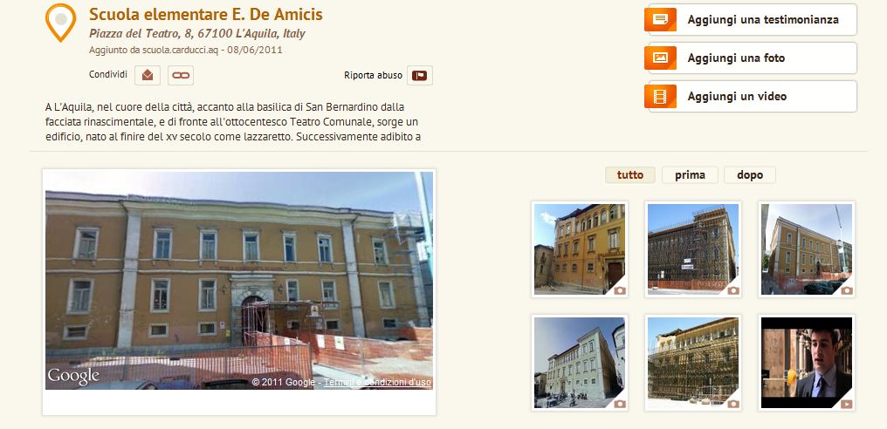Share via the email envelope icon
The width and height of the screenshot is (887, 429).
pyautogui.click(x=148, y=75)
